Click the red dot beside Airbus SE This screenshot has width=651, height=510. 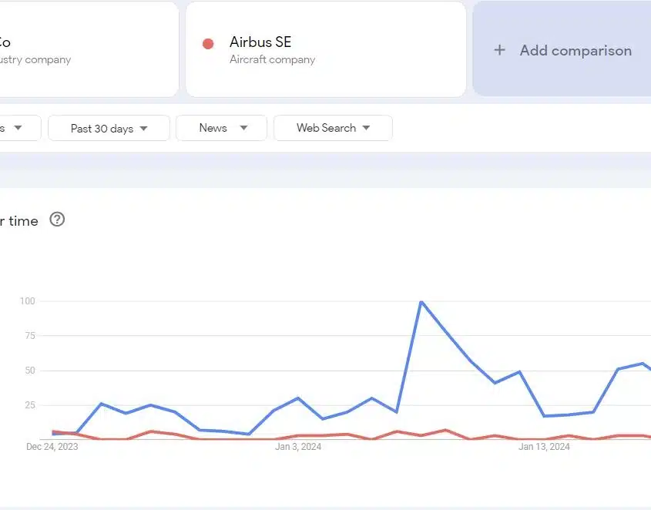[x=208, y=44]
